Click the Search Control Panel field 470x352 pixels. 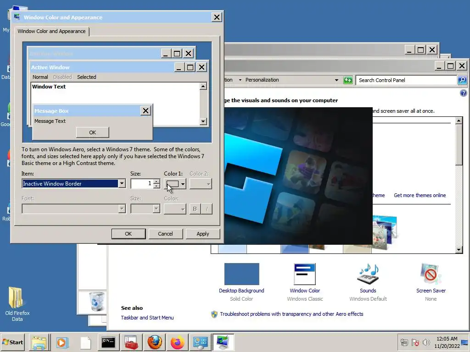[x=406, y=80]
